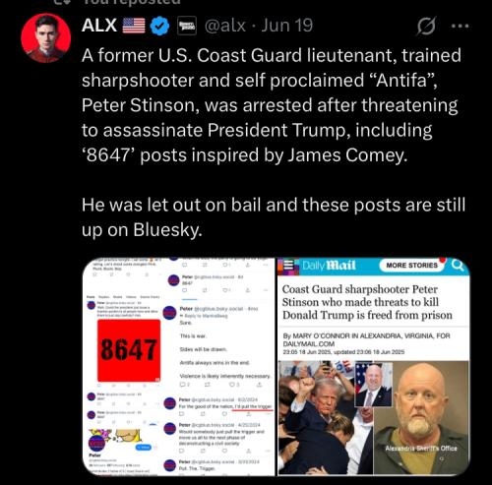
Task: Click the Daily Mail logo
Action: pos(329,265)
